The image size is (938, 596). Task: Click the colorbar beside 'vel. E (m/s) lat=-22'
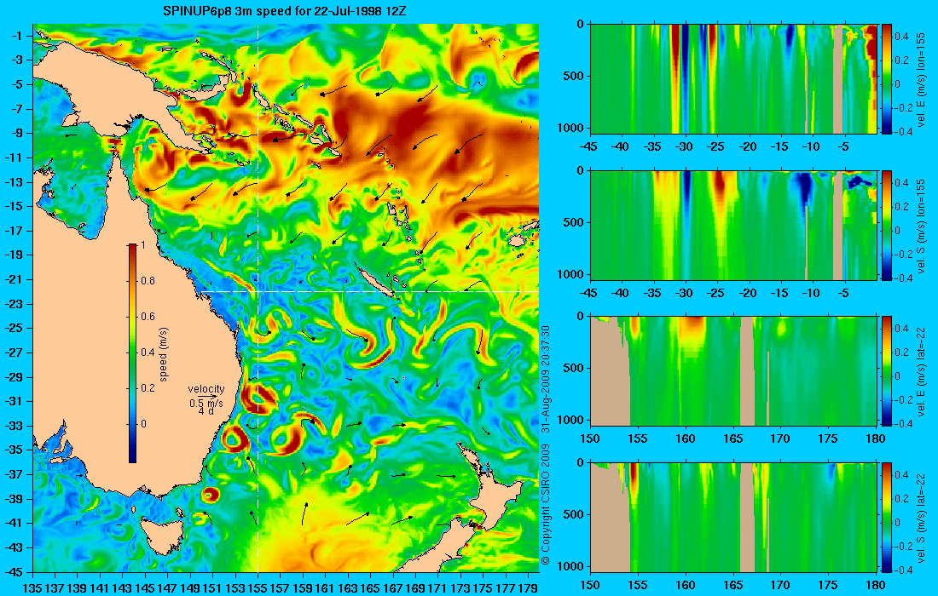(887, 371)
